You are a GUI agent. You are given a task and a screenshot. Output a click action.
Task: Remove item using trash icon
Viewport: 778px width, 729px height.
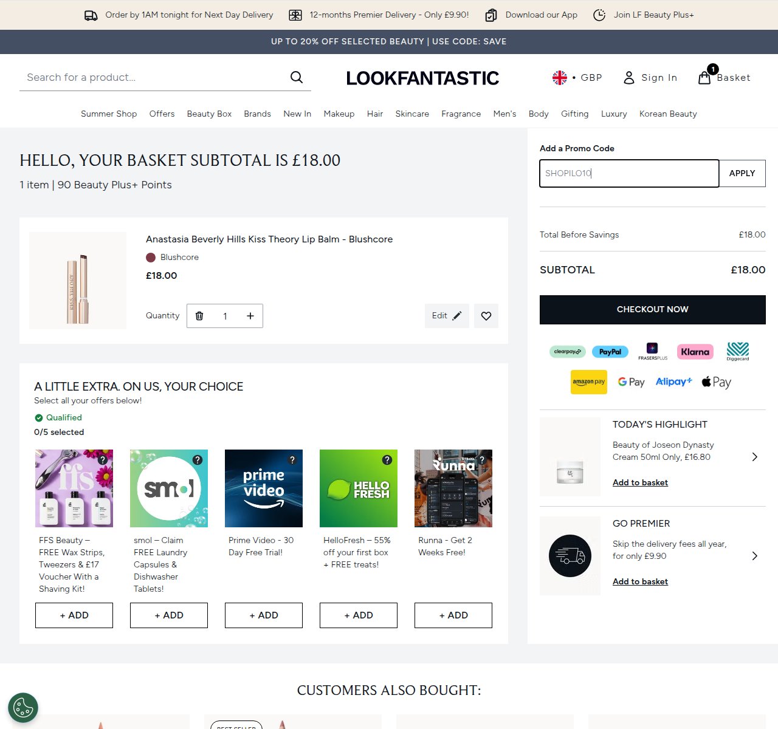[x=199, y=316]
